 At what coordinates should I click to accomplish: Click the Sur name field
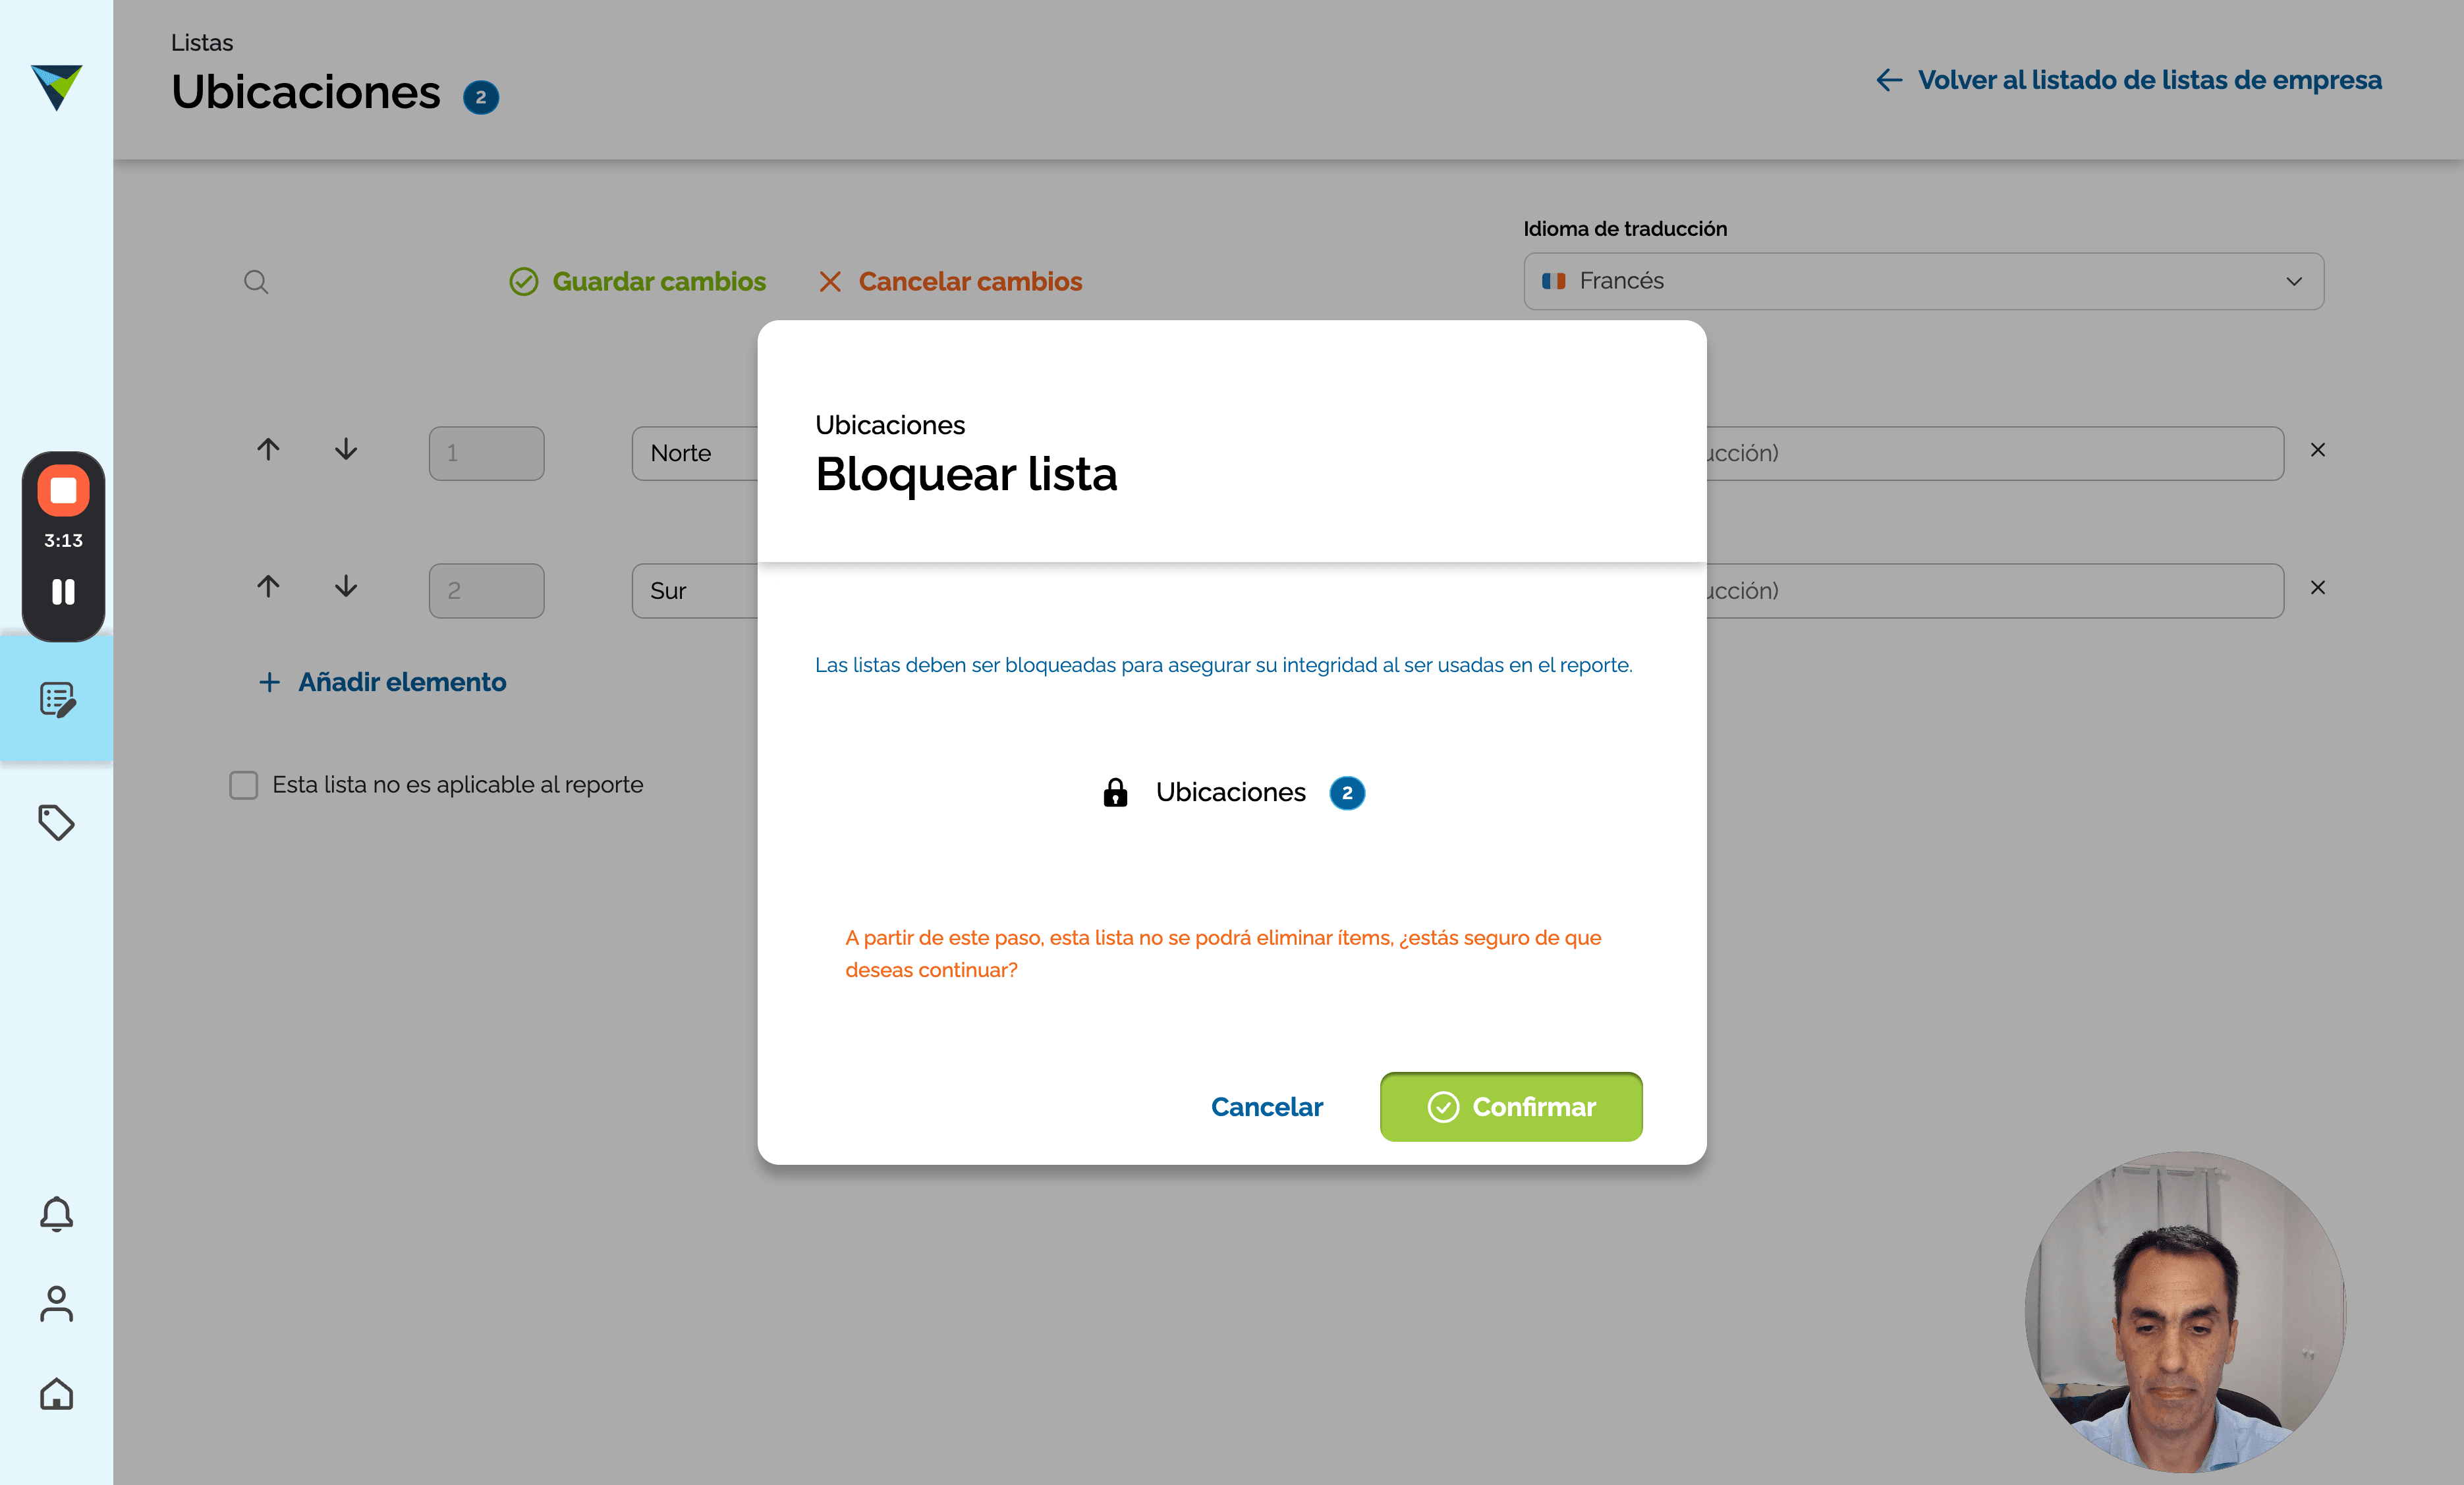tap(695, 591)
